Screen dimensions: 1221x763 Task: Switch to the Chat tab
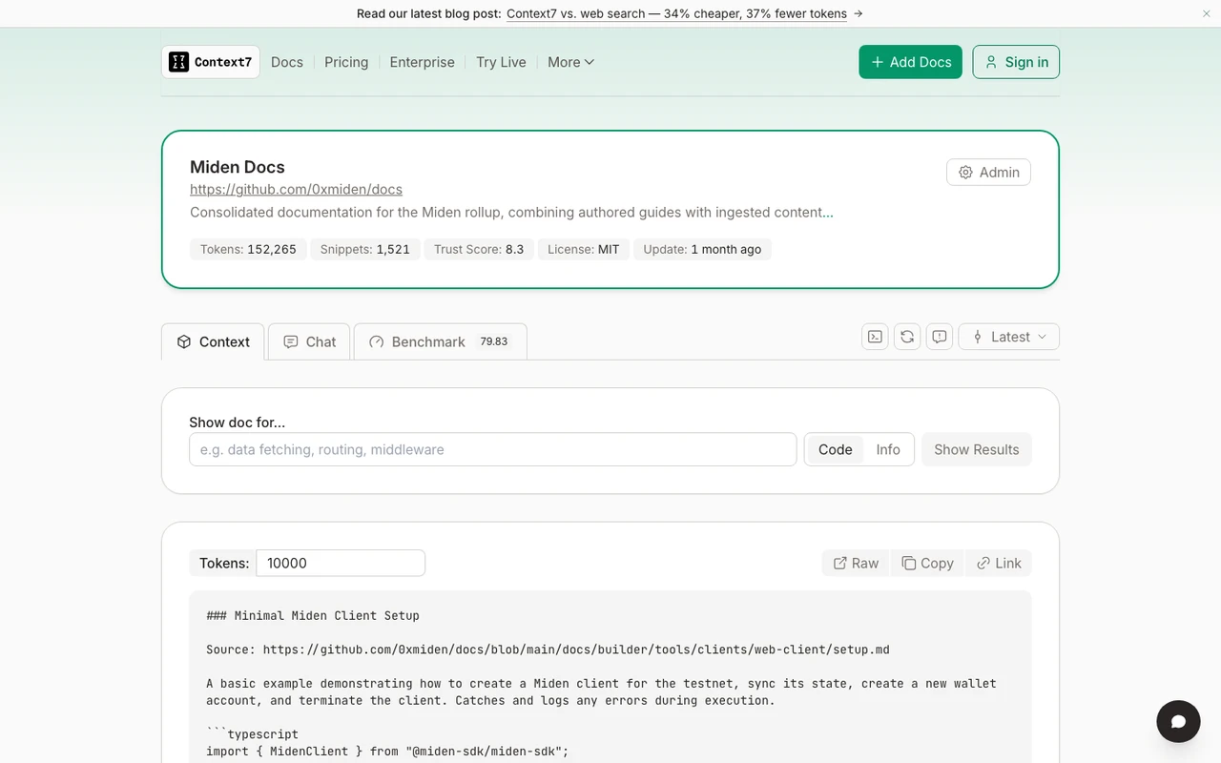[x=309, y=341]
